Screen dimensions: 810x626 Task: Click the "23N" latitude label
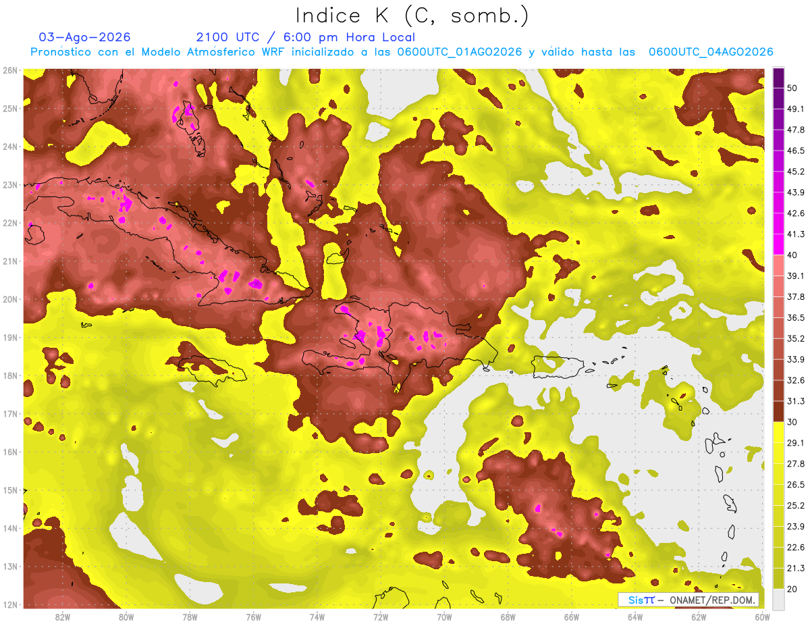[x=9, y=184]
